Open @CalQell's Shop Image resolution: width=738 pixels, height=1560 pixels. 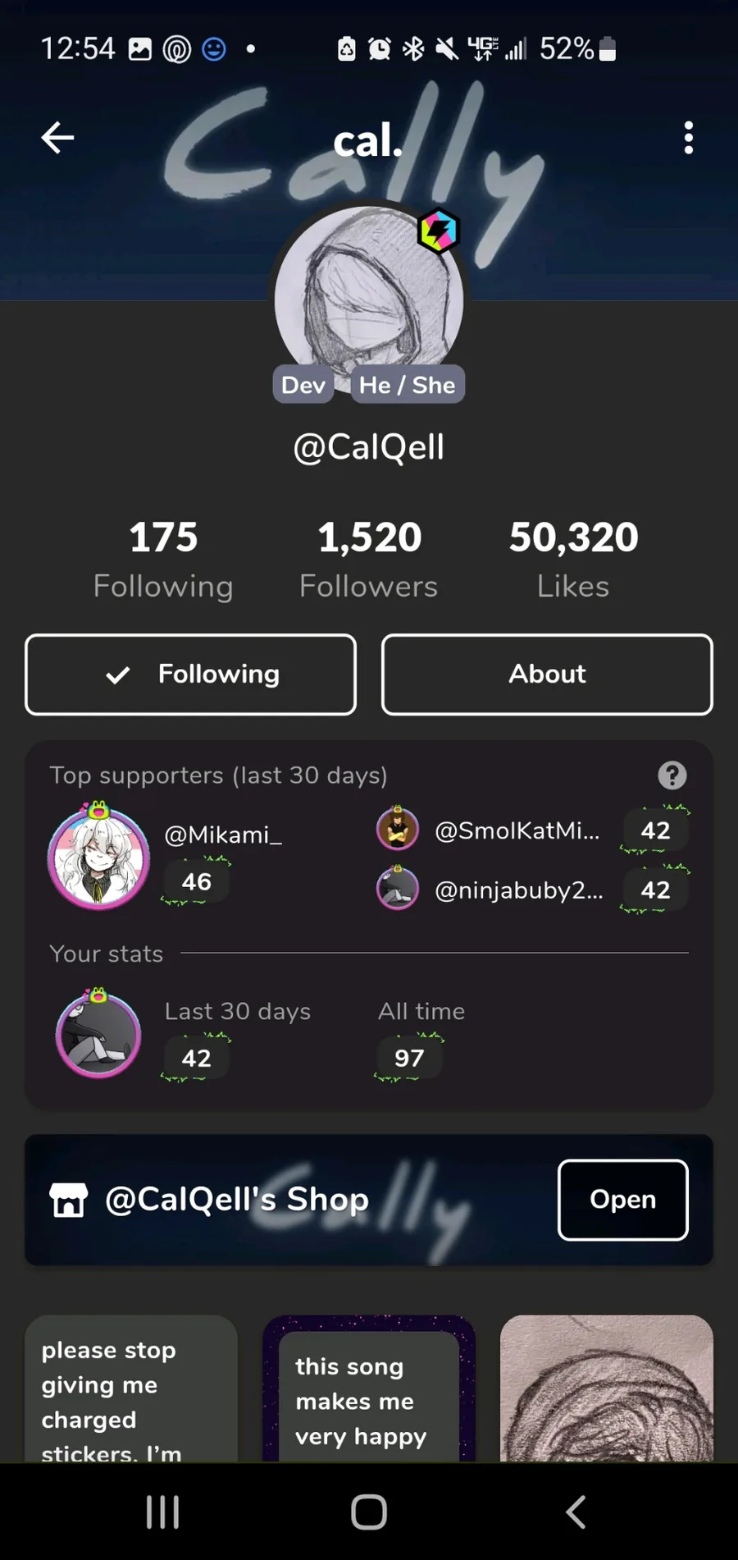[x=622, y=1200]
